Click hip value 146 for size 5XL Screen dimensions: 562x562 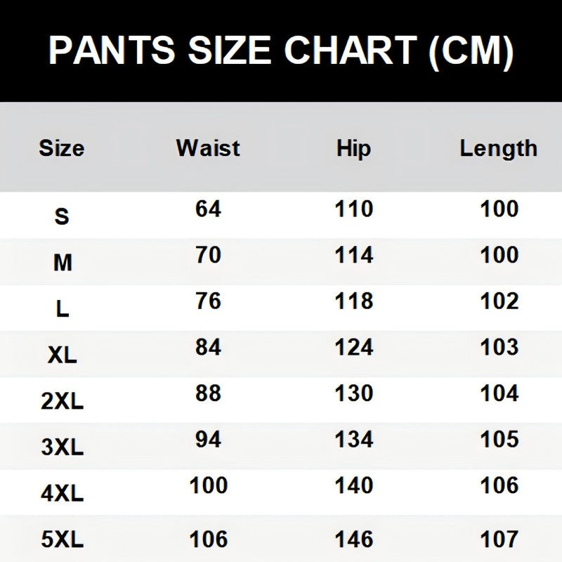[354, 539]
